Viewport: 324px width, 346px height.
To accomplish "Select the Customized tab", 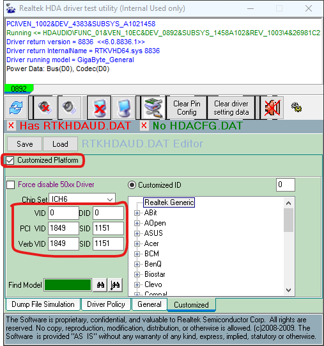I will (191, 305).
